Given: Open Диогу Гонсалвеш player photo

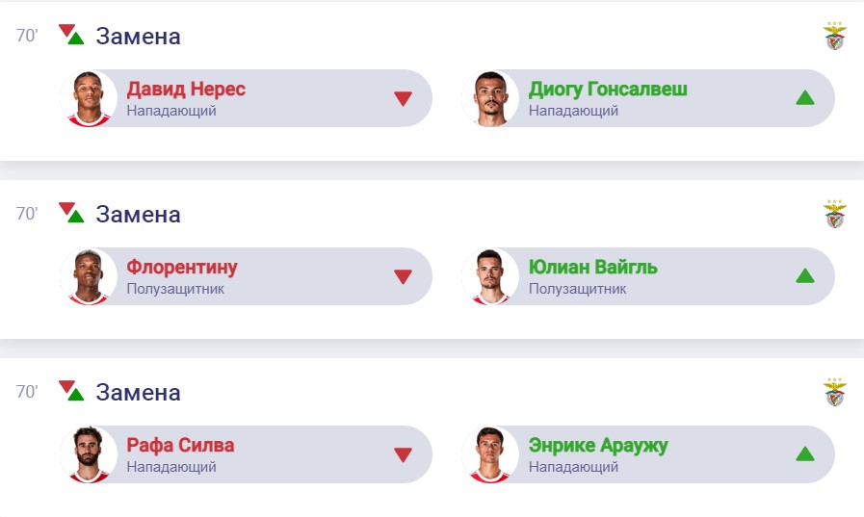Looking at the screenshot, I should pyautogui.click(x=490, y=98).
